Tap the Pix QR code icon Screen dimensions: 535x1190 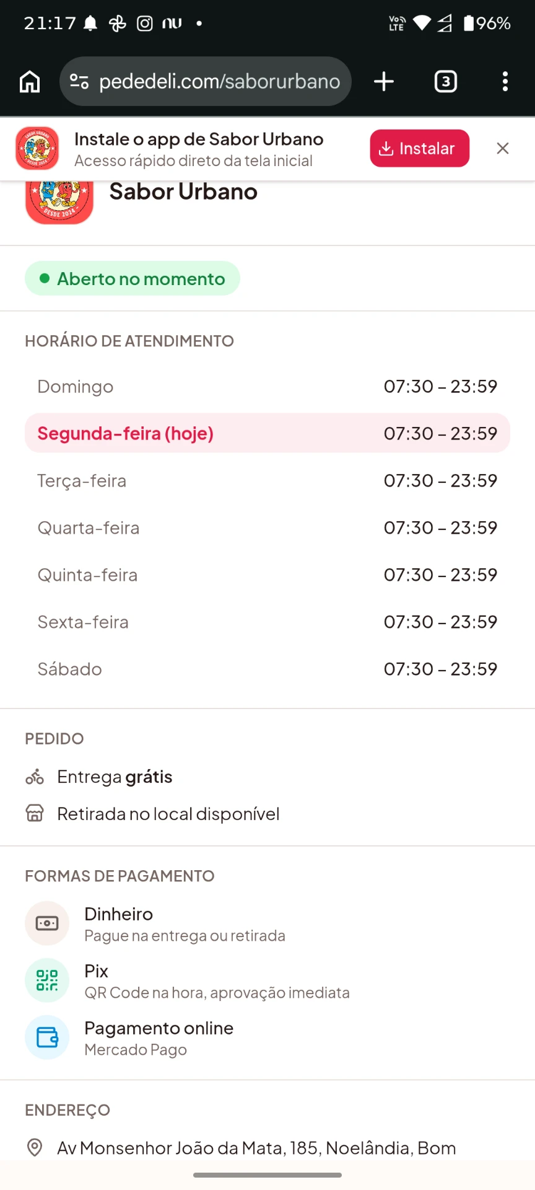[x=47, y=981]
